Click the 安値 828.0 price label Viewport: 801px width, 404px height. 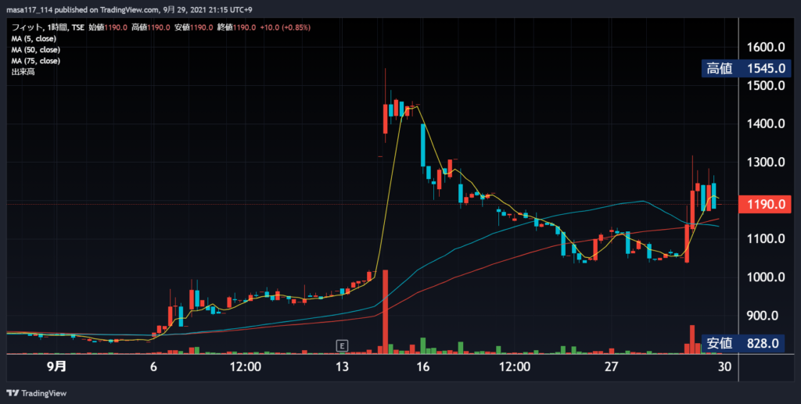click(x=743, y=343)
